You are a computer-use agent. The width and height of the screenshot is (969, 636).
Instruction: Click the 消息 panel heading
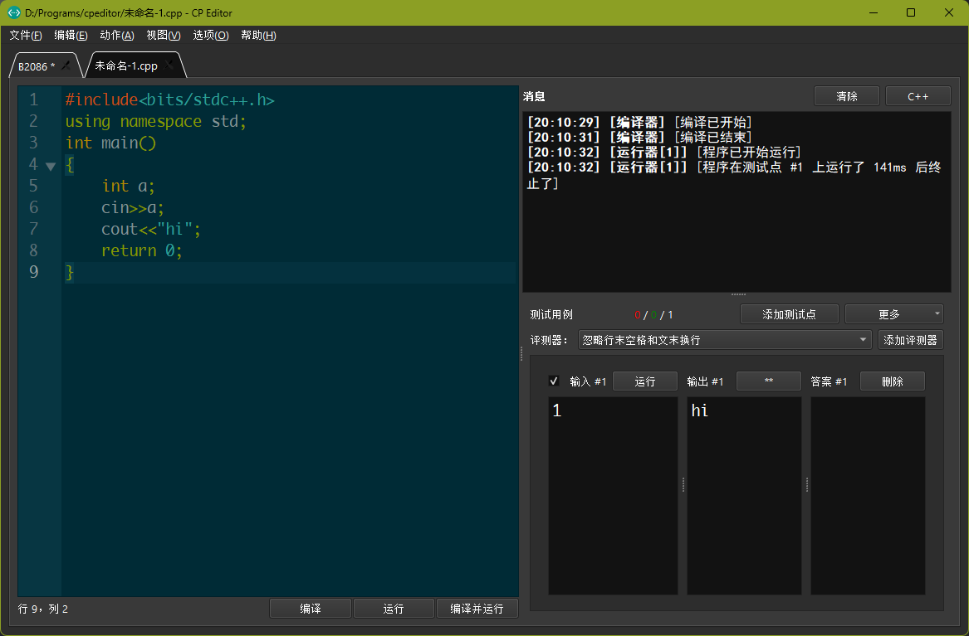click(x=534, y=96)
